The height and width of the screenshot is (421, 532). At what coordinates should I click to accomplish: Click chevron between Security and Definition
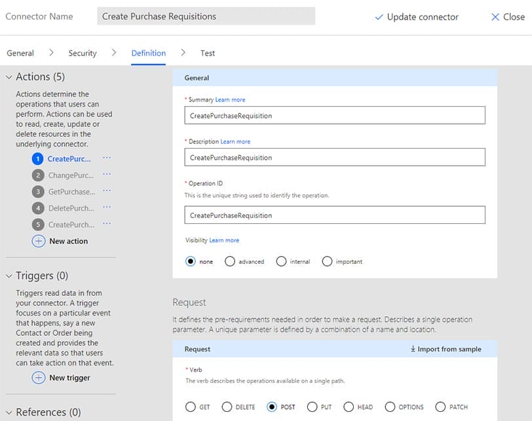[114, 52]
